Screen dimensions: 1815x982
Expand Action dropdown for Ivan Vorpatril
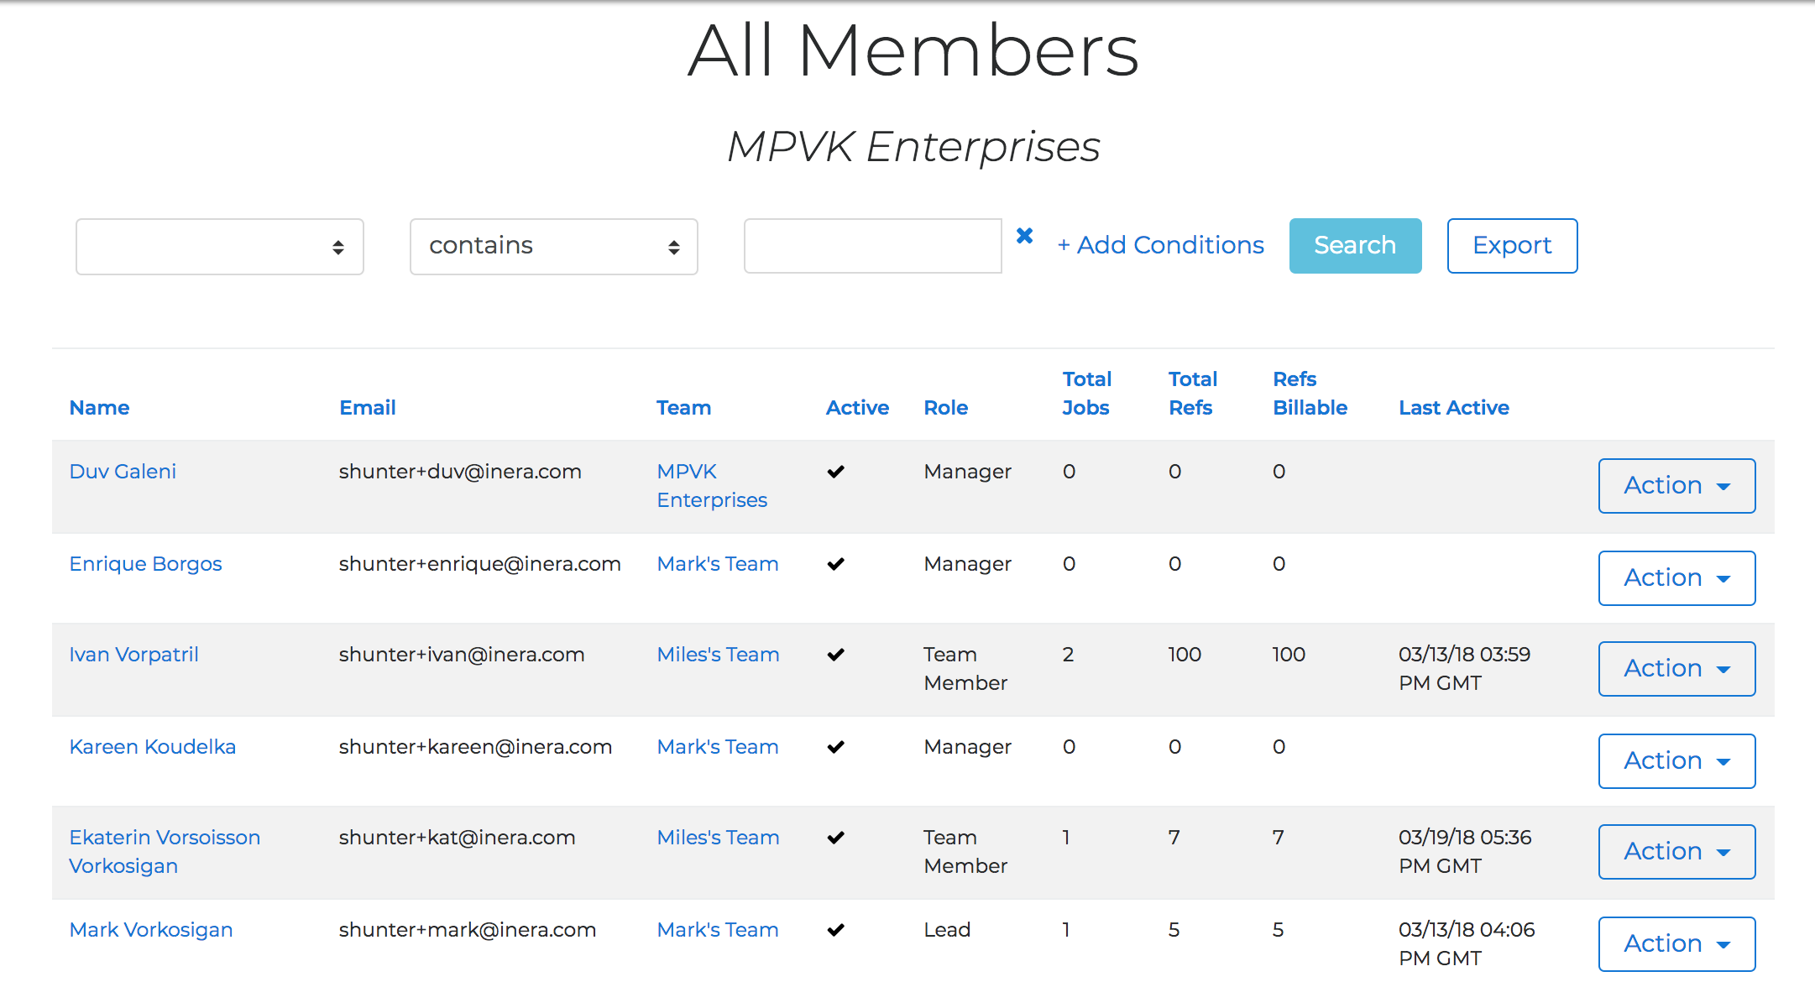1676,669
